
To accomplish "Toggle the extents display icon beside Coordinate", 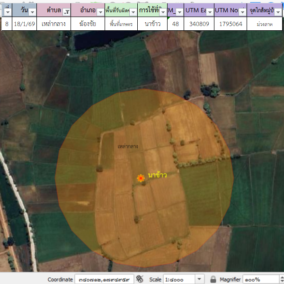I will tap(139, 279).
